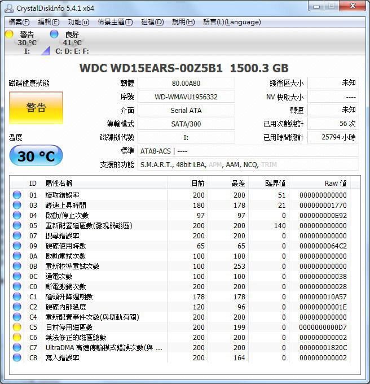
Task: Select attribute name 轉速上昇時間
Action: [x=66, y=205]
